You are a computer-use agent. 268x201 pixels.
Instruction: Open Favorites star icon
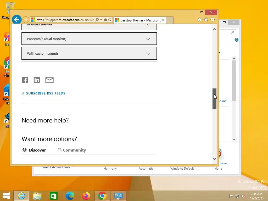(x=206, y=19)
